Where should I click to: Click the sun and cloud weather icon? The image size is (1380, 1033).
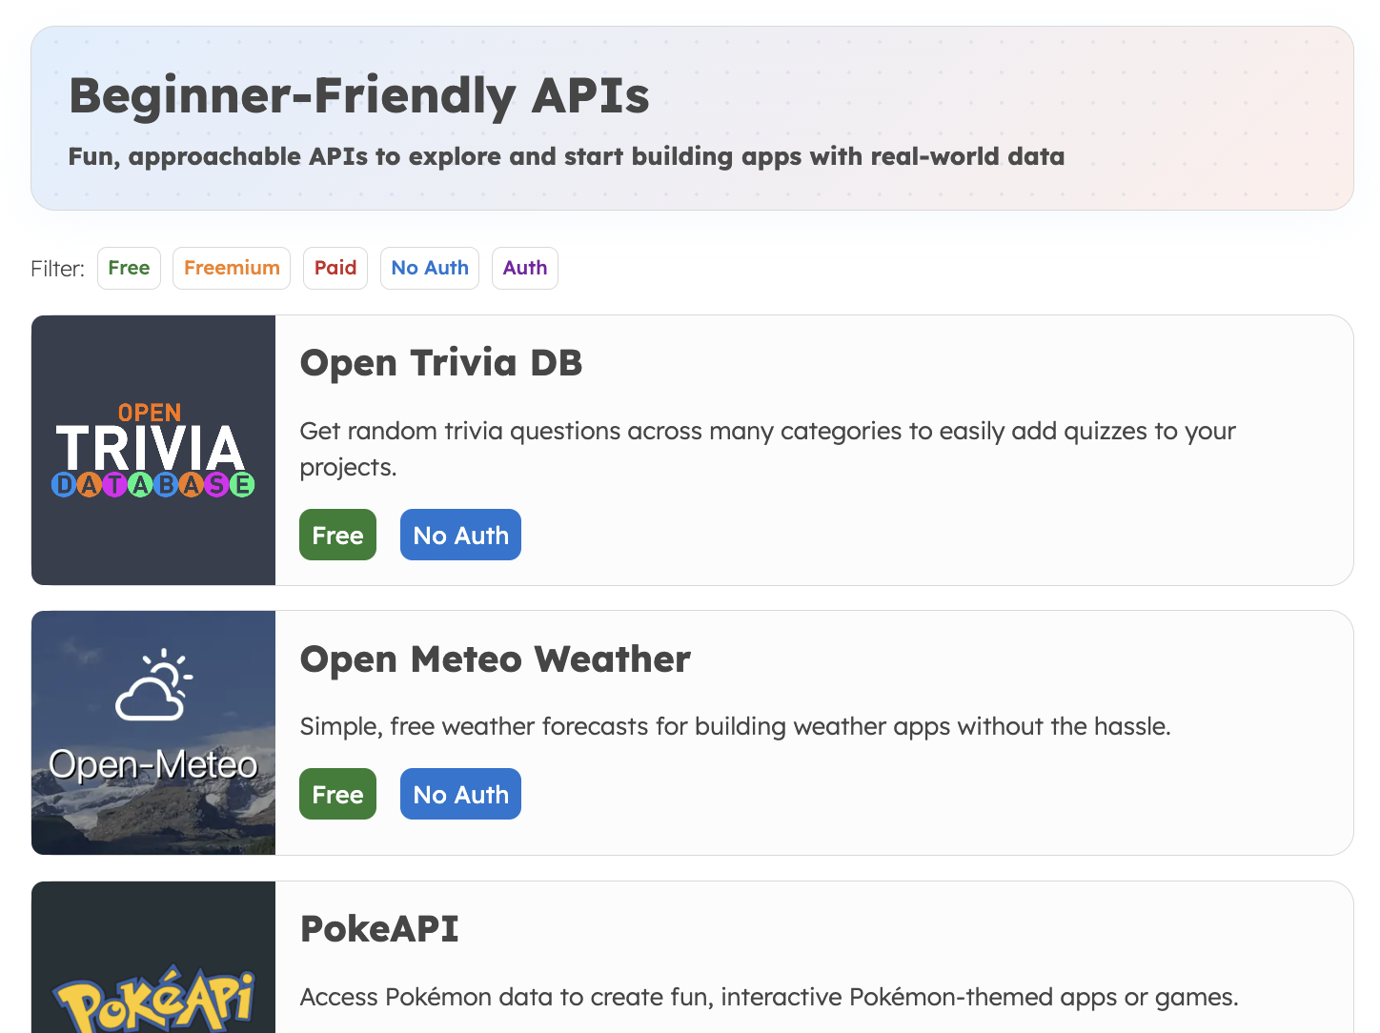(153, 684)
